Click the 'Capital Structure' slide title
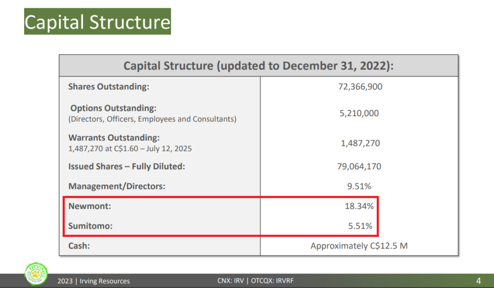This screenshot has width=494, height=288. [x=97, y=22]
